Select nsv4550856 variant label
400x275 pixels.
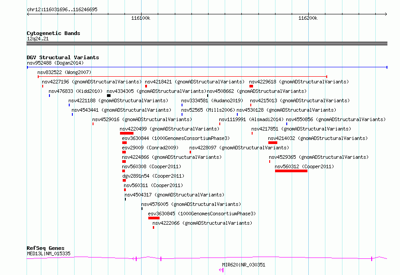coord(336,119)
